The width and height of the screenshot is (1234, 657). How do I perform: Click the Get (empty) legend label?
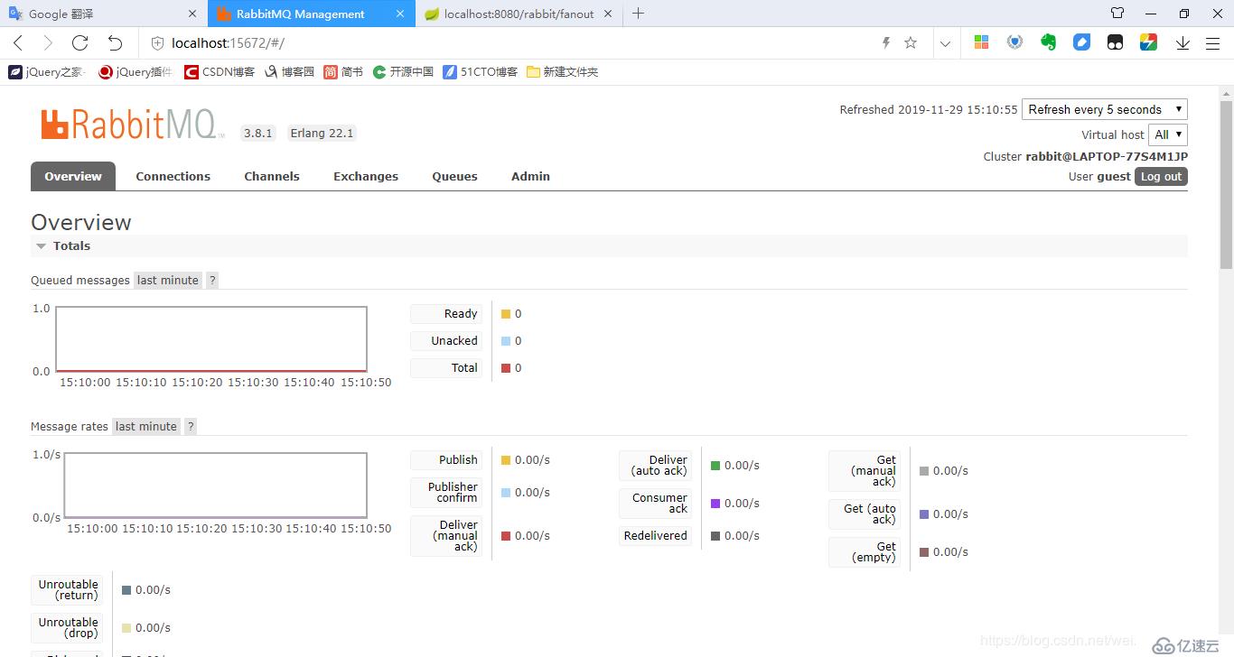[x=865, y=552]
